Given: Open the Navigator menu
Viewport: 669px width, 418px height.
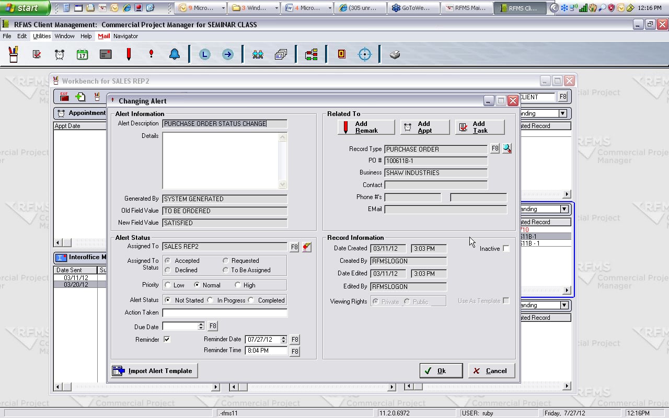Looking at the screenshot, I should 126,36.
